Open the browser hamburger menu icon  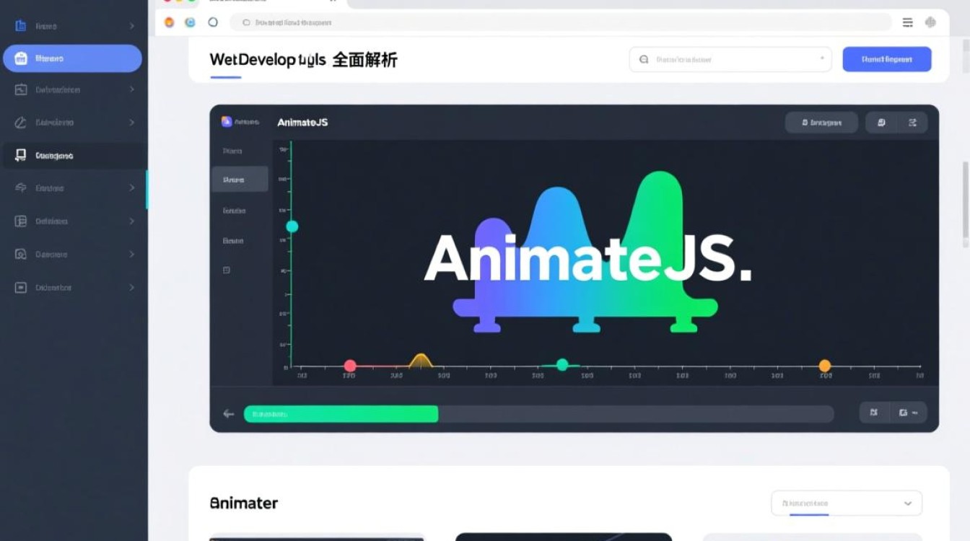click(907, 22)
